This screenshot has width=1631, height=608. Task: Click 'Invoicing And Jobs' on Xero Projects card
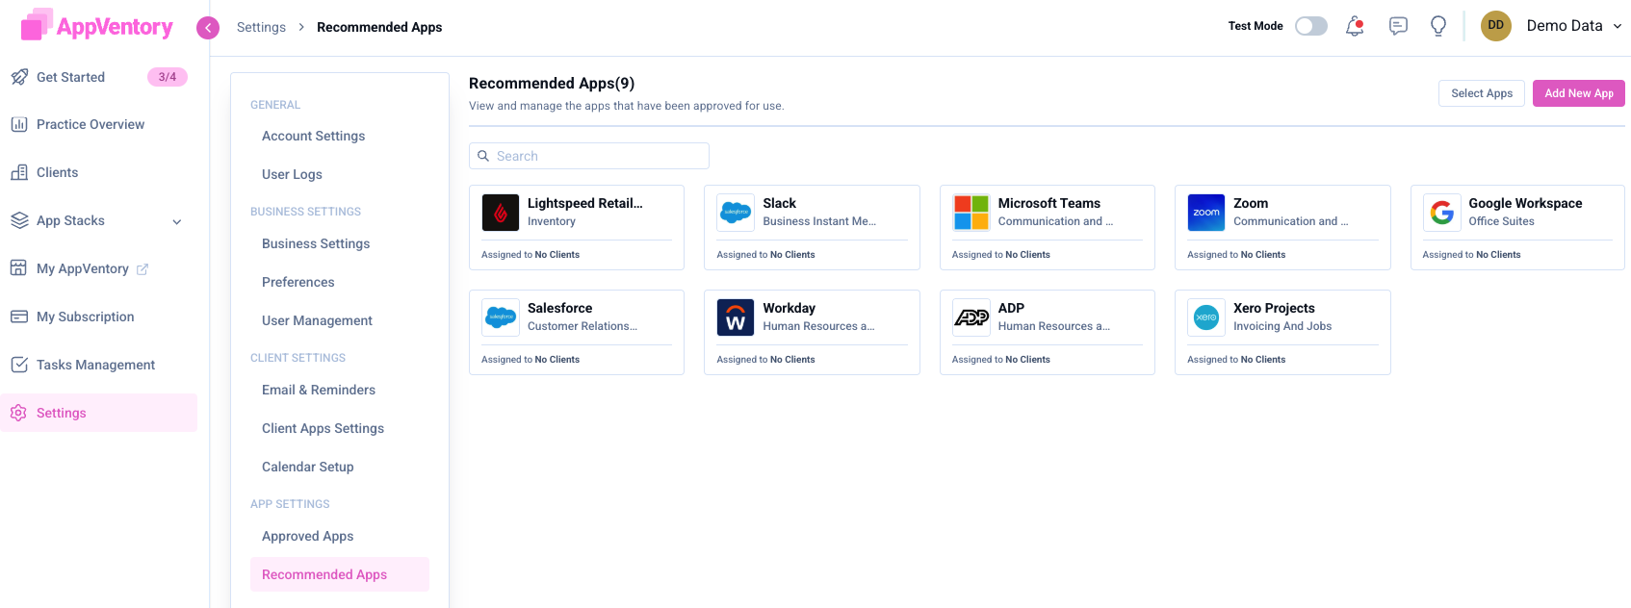pos(1282,326)
